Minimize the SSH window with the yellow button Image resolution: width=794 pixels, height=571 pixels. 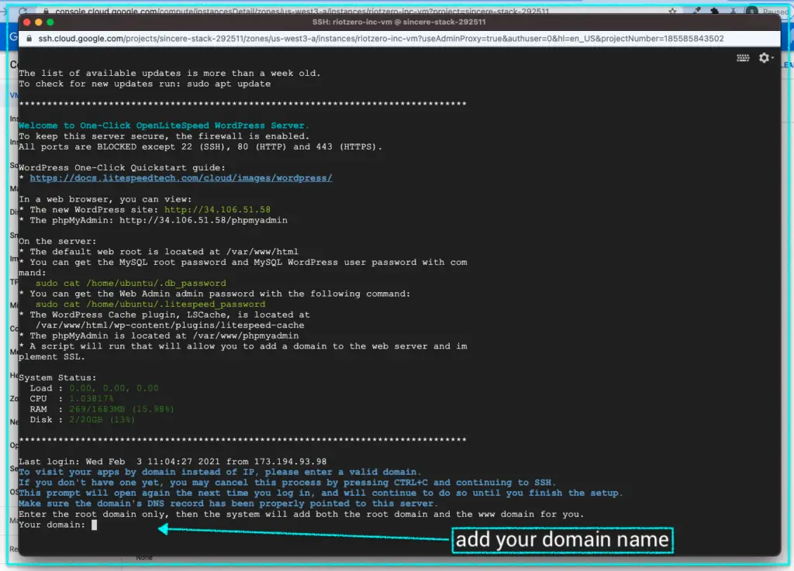(39, 22)
